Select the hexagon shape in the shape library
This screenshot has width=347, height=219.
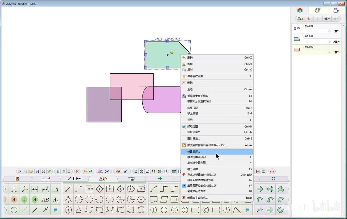click(141, 199)
